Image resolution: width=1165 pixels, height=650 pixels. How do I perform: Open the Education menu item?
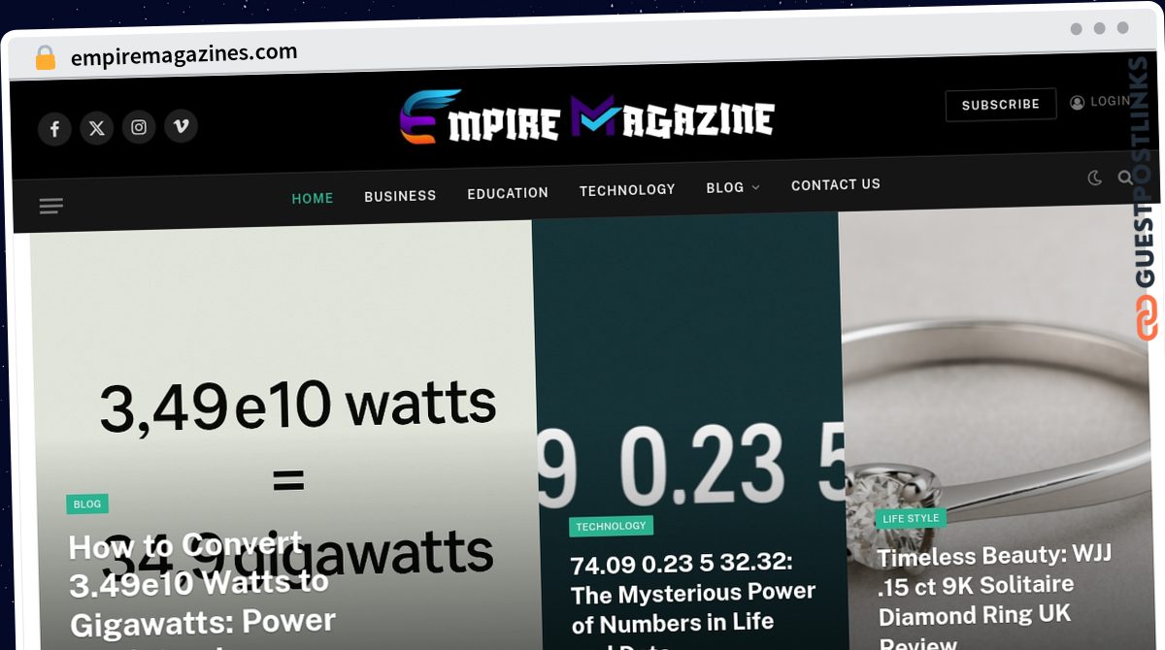pyautogui.click(x=508, y=193)
